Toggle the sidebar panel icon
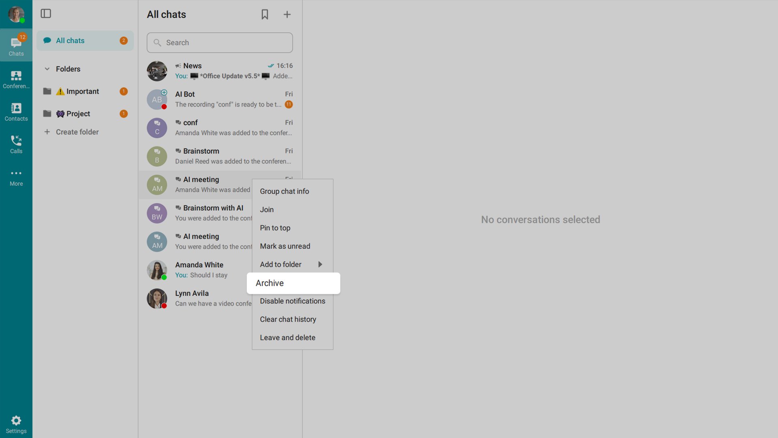 tap(46, 14)
